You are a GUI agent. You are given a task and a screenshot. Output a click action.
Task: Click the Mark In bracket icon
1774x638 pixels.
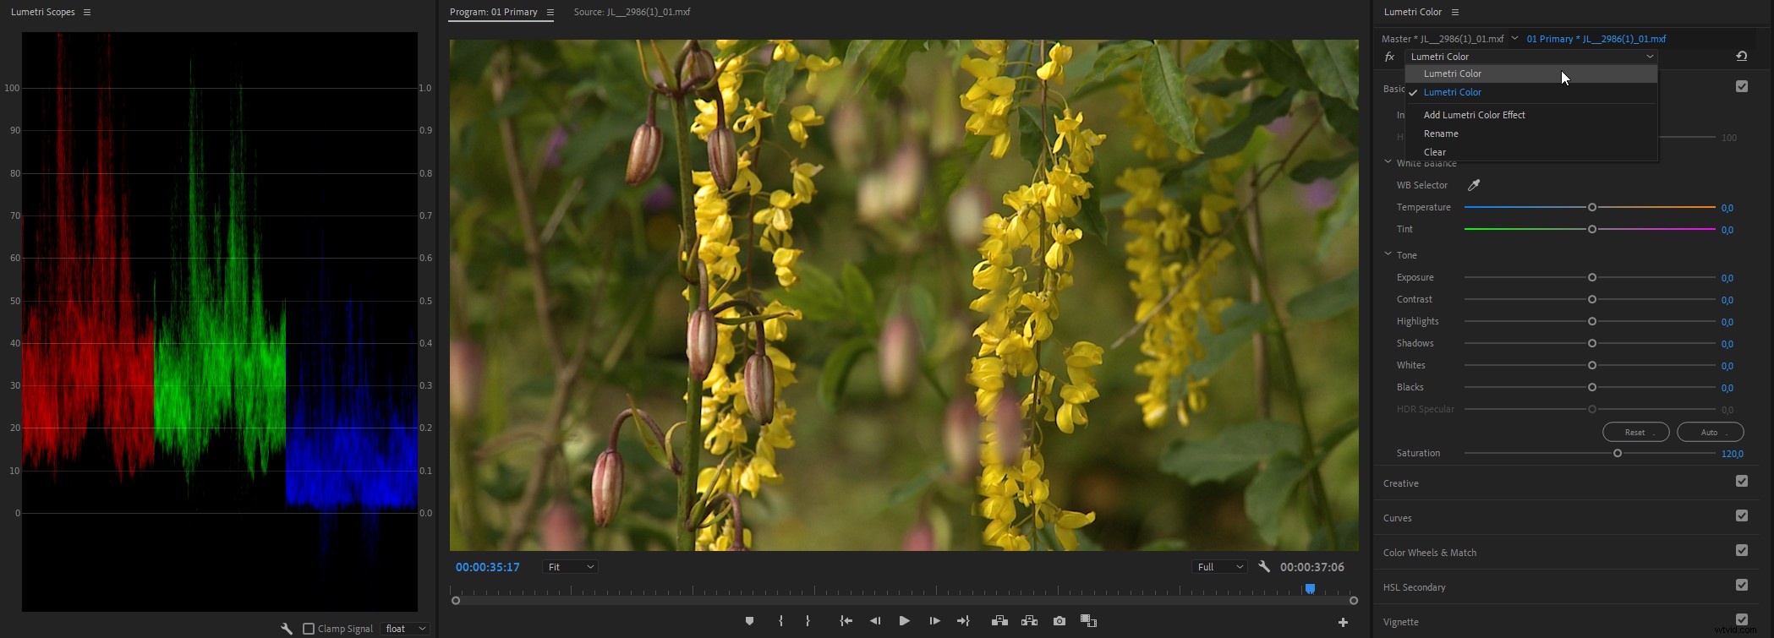tap(780, 621)
